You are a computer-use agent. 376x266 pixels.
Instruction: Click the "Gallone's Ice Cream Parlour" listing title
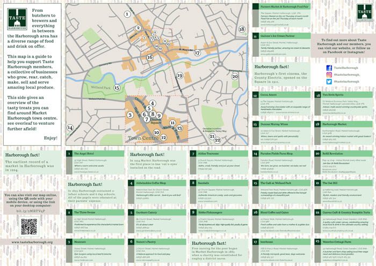coord(278,36)
